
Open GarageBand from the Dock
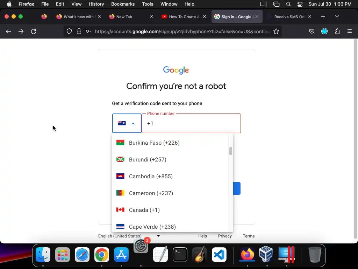(200, 255)
